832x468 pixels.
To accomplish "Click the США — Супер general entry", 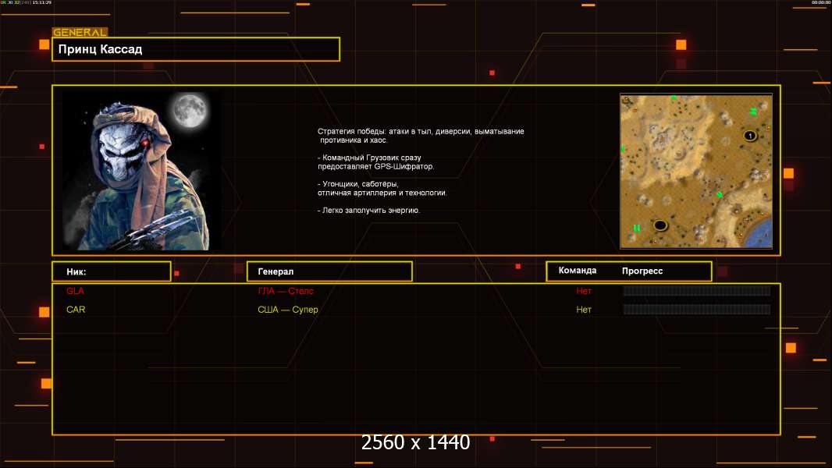I will click(288, 310).
